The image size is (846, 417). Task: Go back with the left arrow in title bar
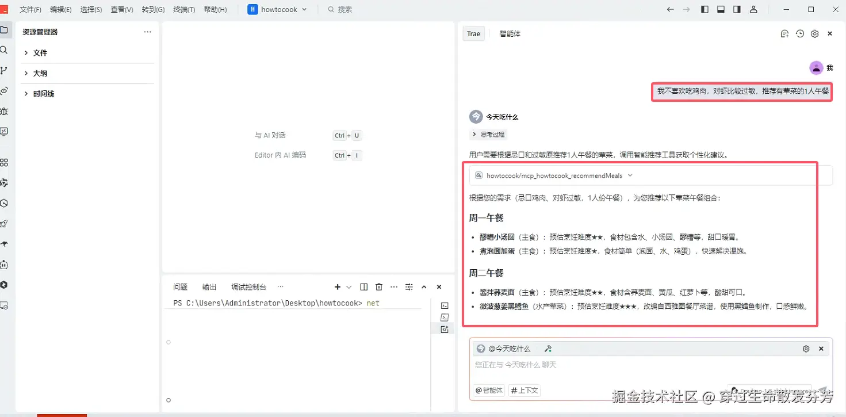[x=670, y=9]
